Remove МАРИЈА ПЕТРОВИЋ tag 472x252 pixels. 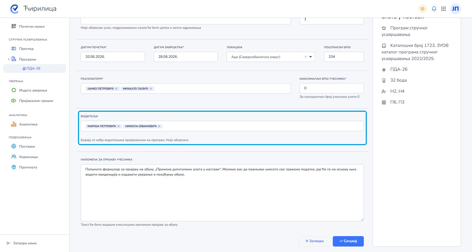coord(119,126)
